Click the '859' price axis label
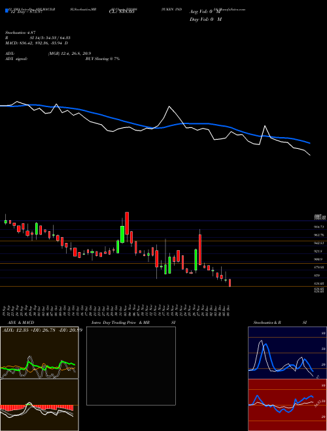This screenshot has height=431, width=327. (x=317, y=275)
